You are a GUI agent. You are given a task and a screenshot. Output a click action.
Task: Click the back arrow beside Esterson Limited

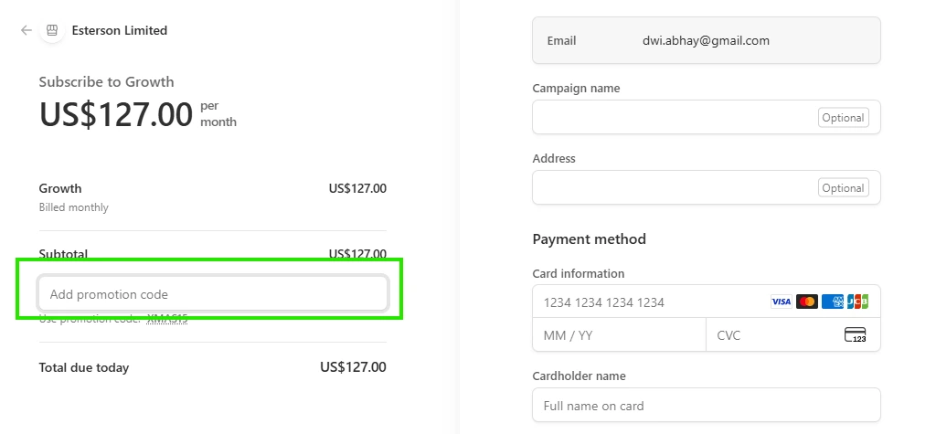[26, 30]
